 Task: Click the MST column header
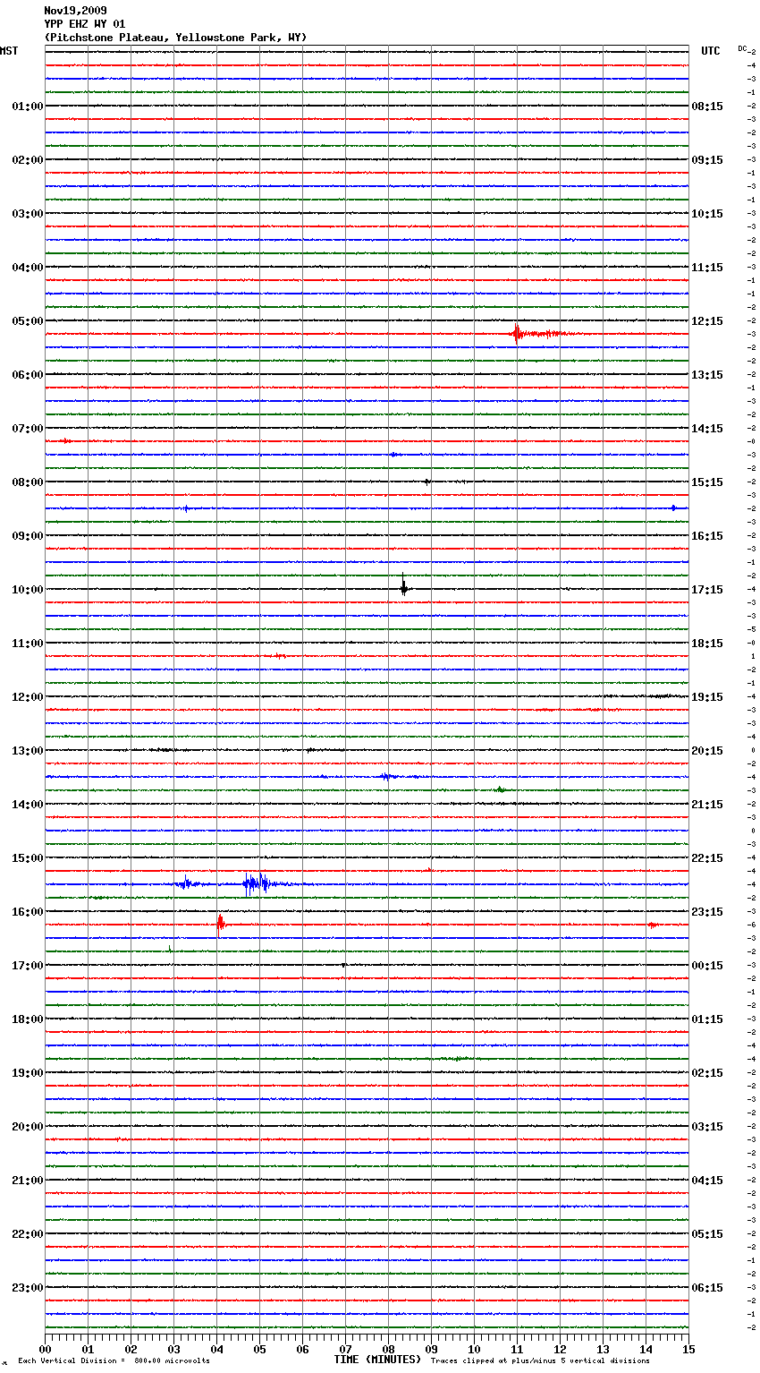point(9,51)
